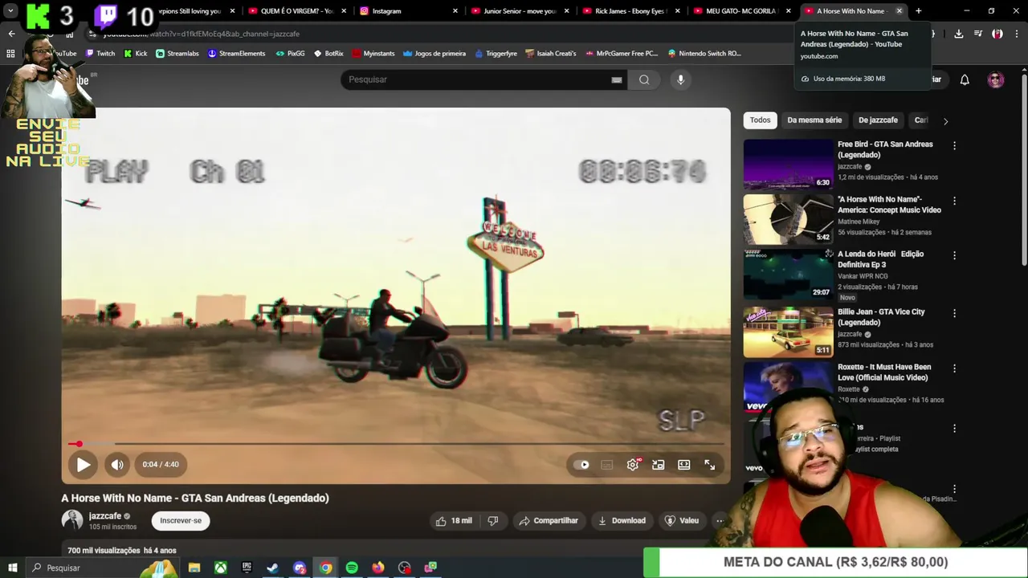
Task: Select the Todos filter chip
Action: point(760,120)
